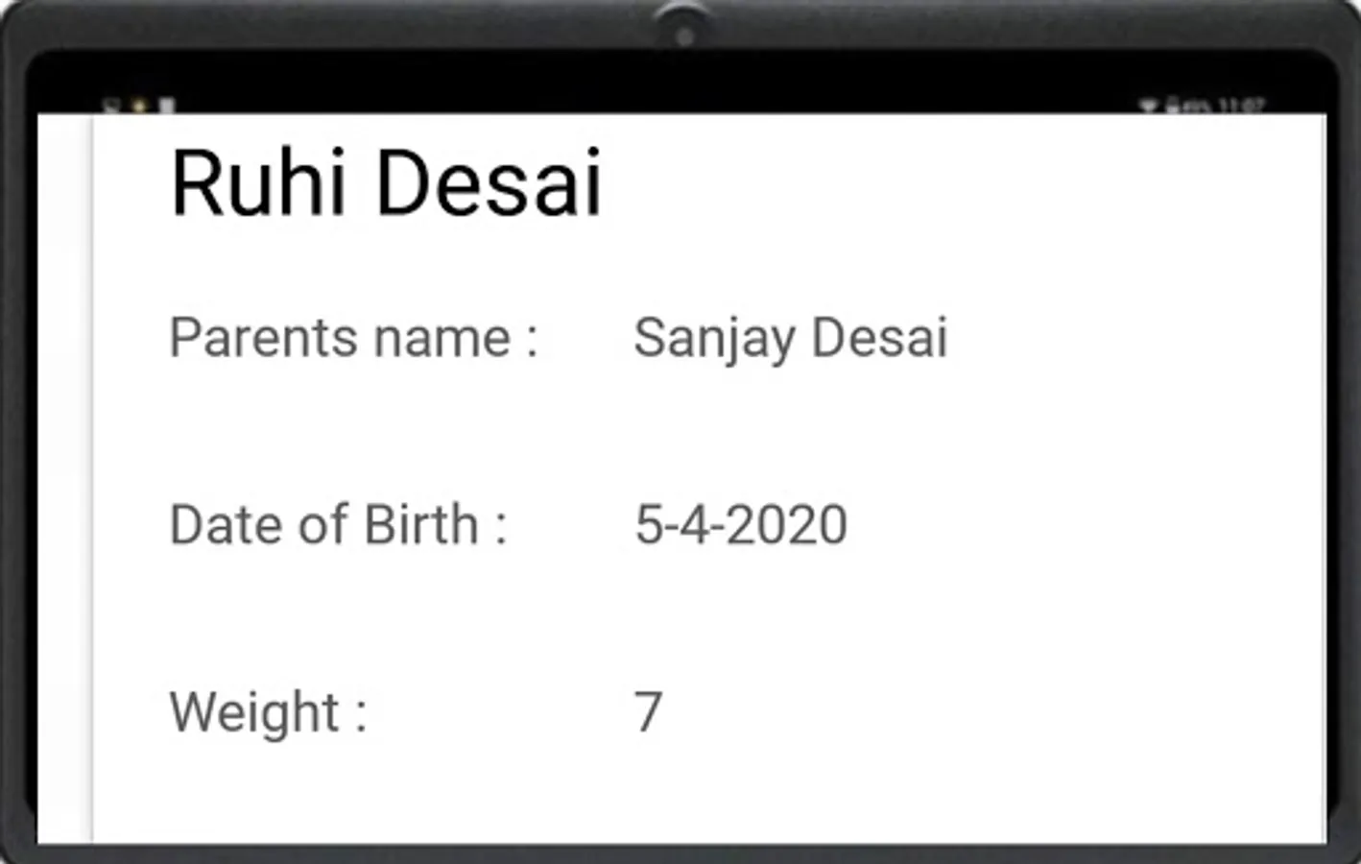Tap the battery icon in status bar

click(1173, 105)
